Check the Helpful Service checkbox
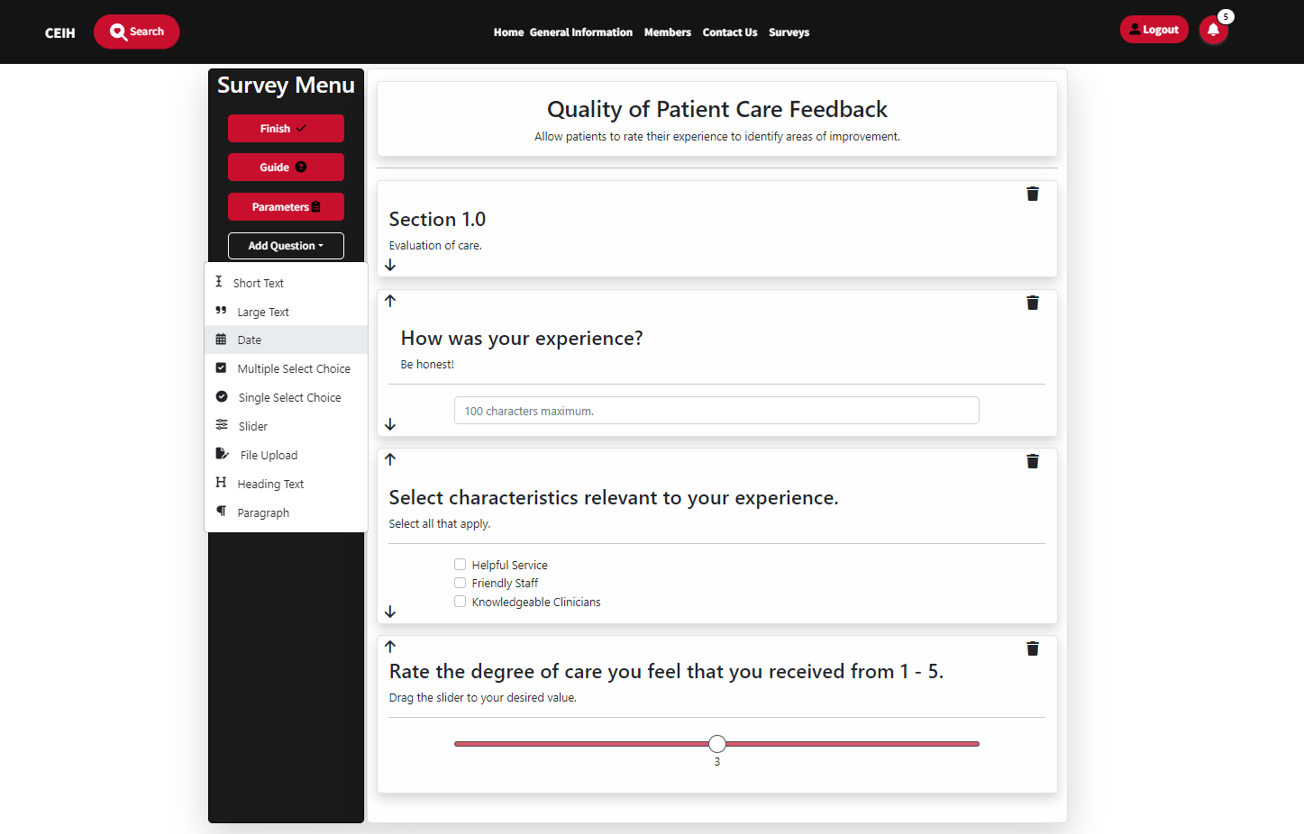 (461, 565)
